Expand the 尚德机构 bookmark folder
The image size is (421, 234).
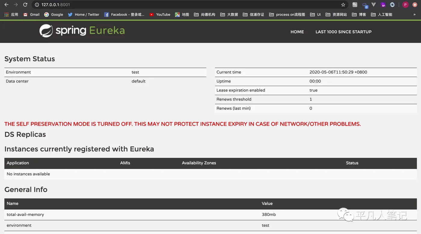coord(204,14)
